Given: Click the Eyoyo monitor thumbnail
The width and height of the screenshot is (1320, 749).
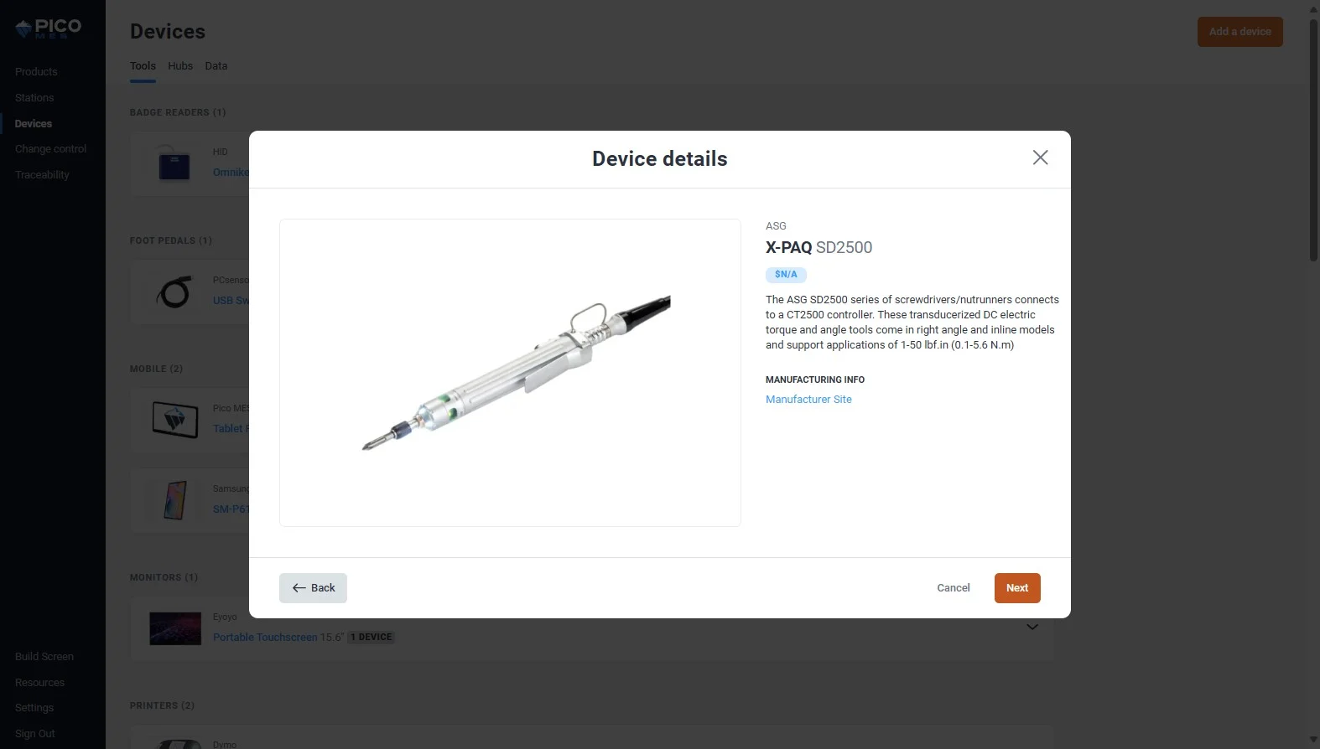Looking at the screenshot, I should (175, 628).
